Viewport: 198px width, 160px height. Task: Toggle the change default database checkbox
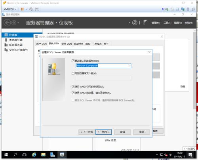click(x=73, y=61)
